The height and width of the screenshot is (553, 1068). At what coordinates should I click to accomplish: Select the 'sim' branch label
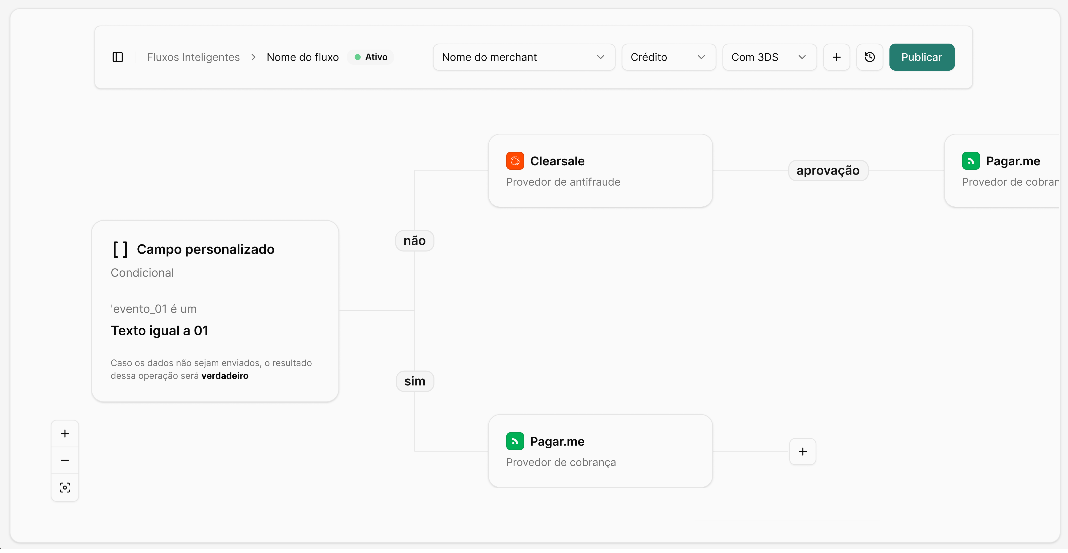[415, 381]
